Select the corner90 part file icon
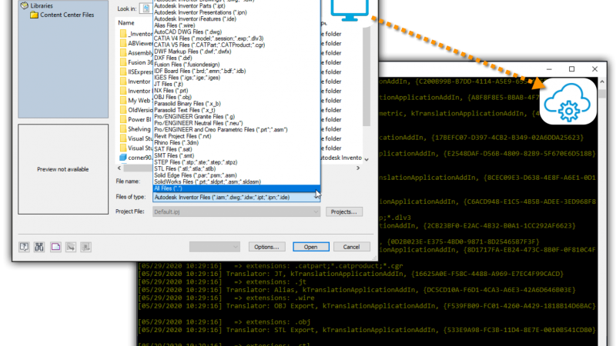 tap(123, 158)
